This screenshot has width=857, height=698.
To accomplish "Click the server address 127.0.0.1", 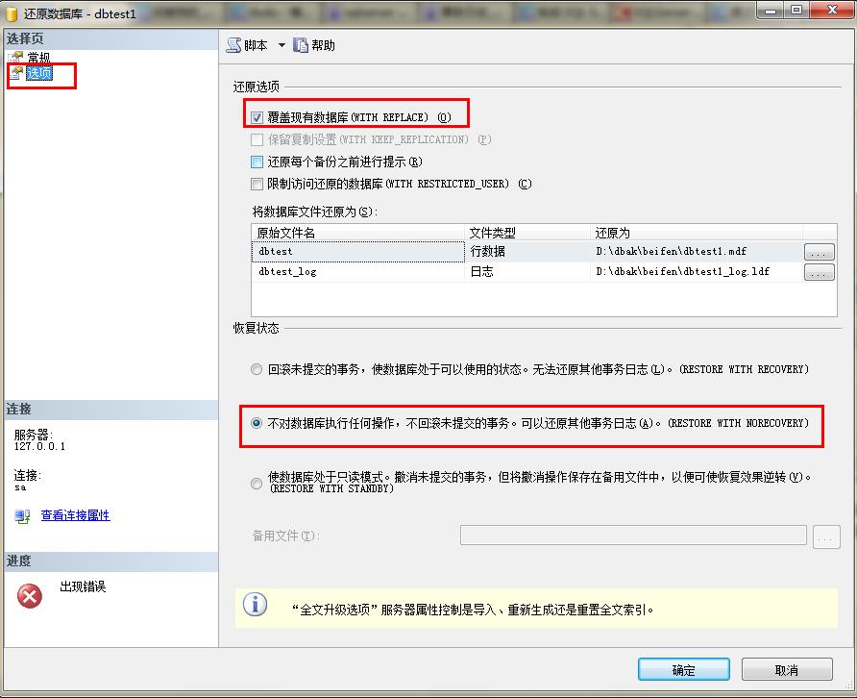I will (39, 446).
